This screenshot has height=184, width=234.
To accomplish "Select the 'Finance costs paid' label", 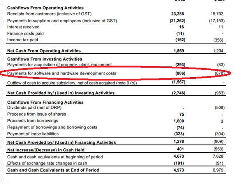I will point(25,33).
